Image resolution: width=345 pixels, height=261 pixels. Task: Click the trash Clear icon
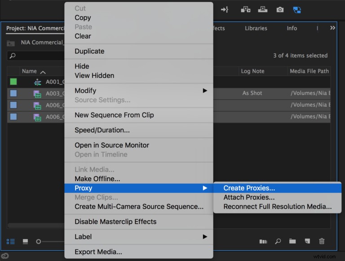tap(322, 241)
